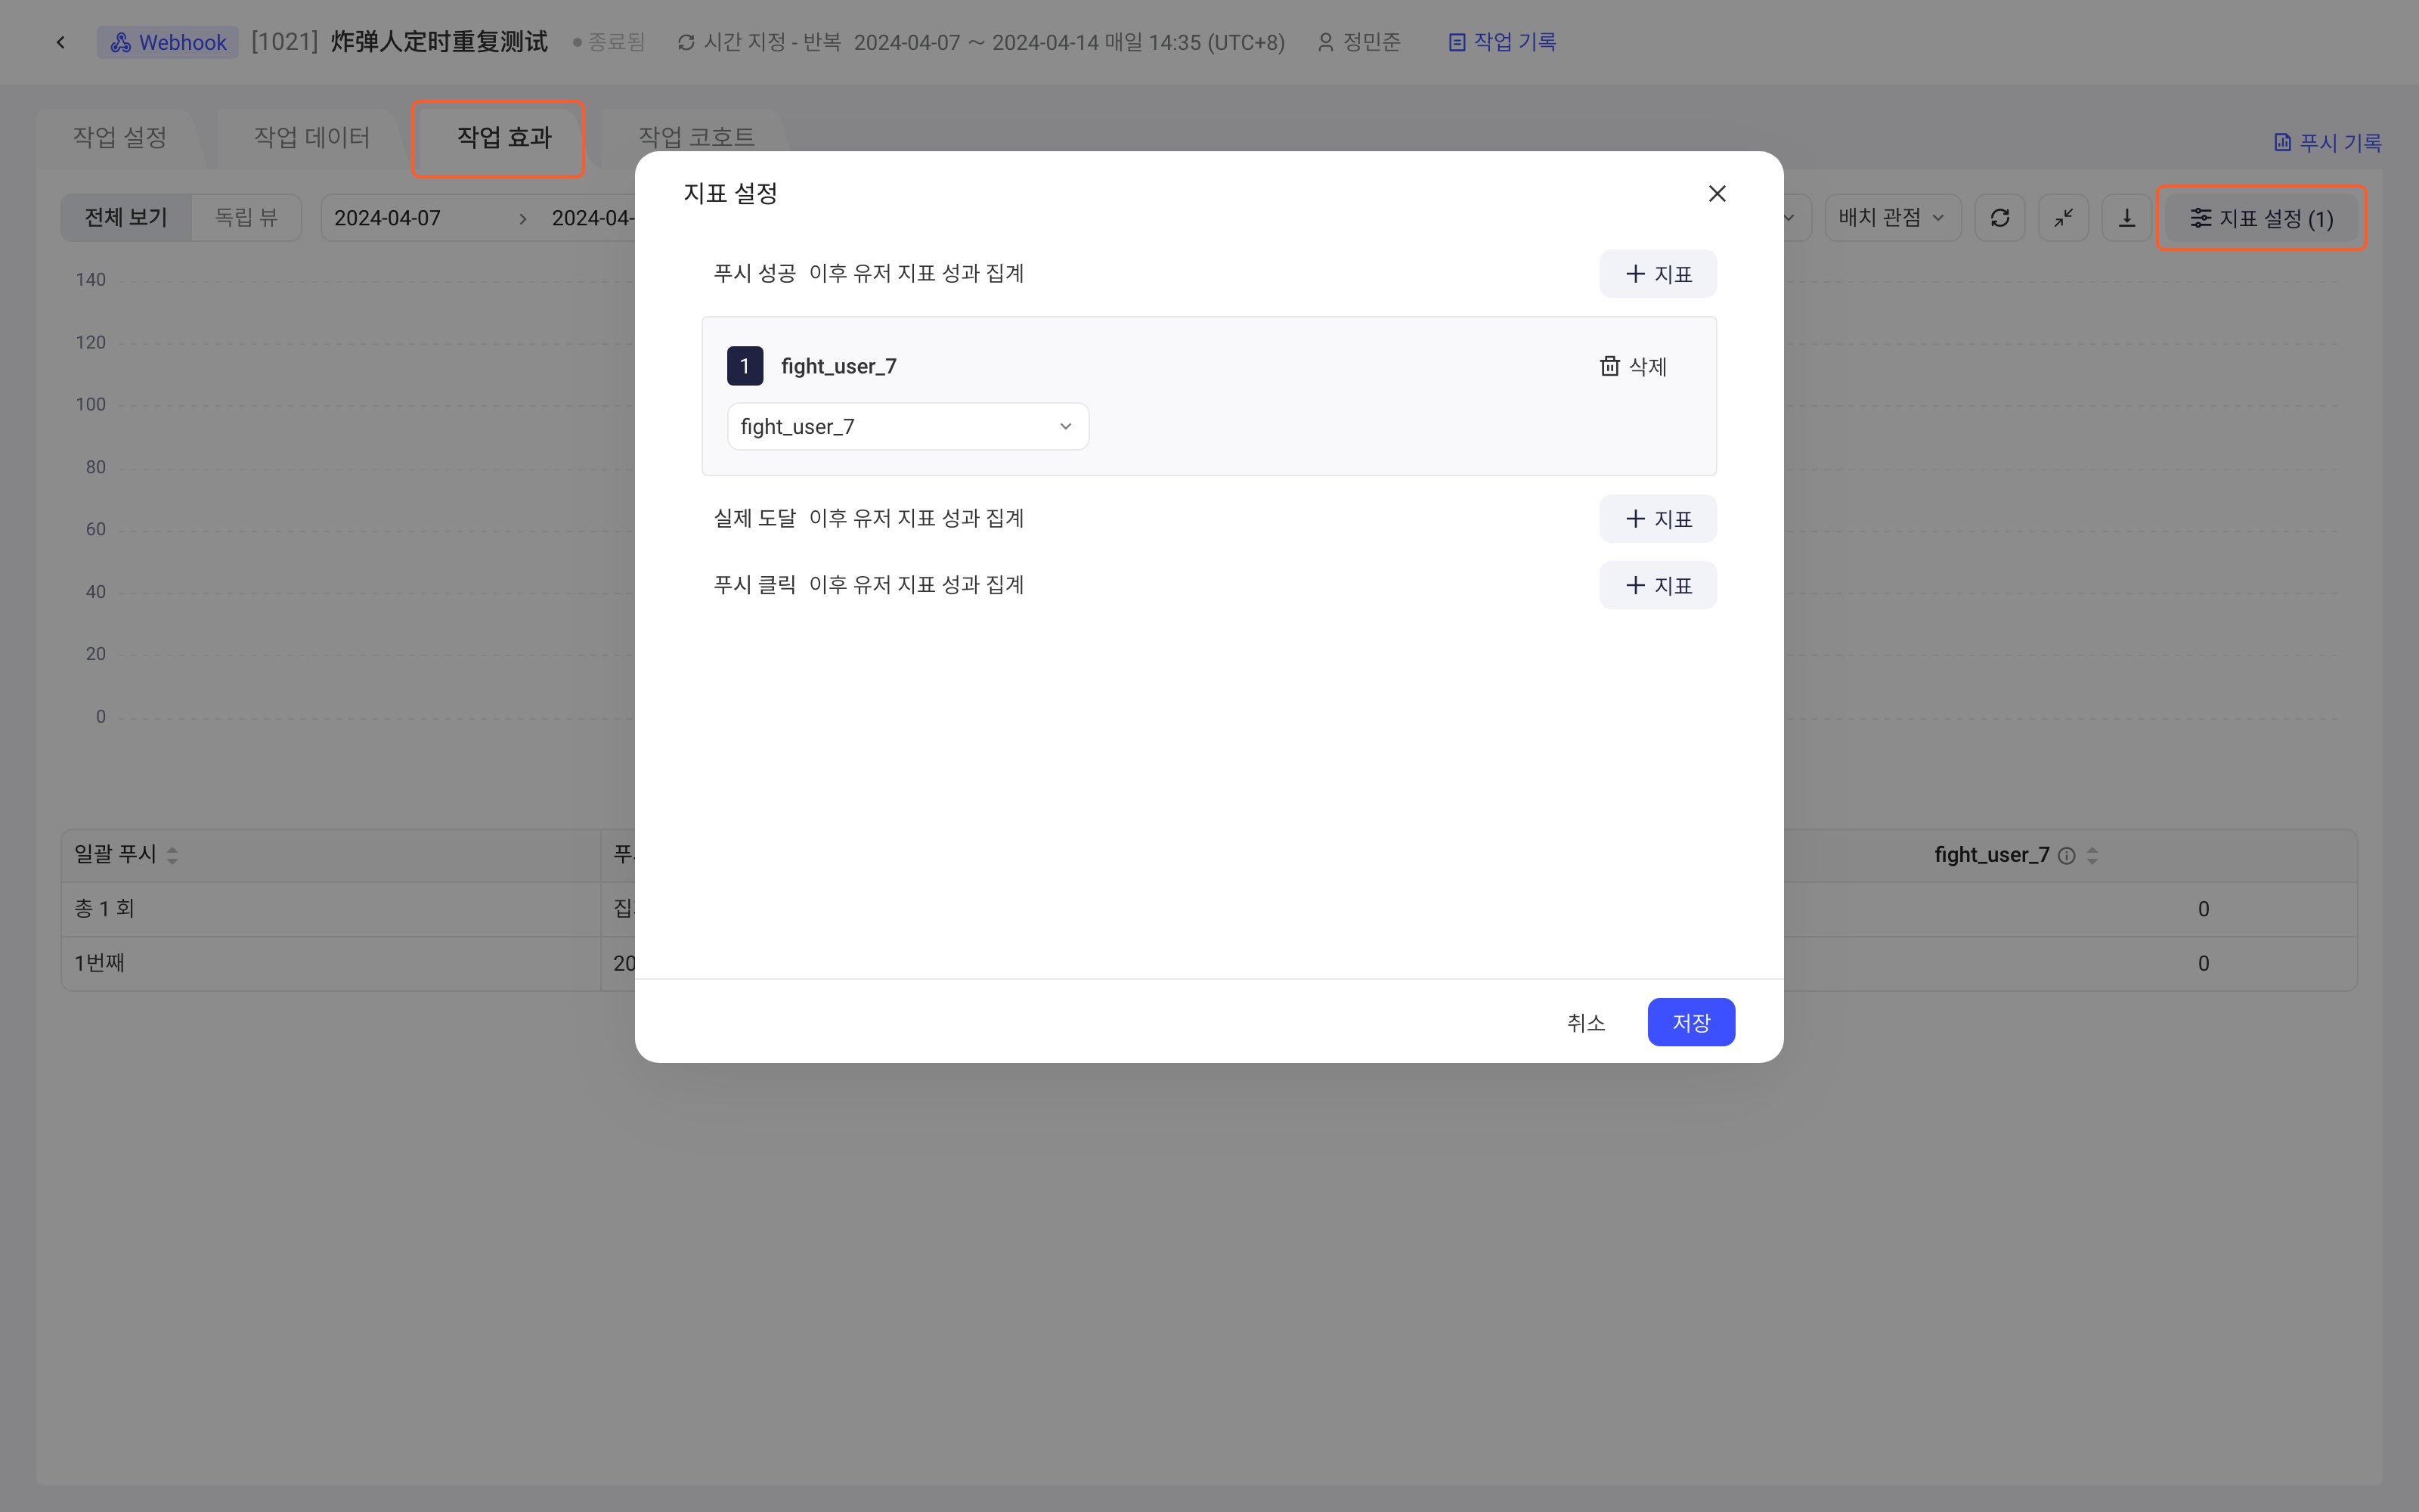Open 푸시 기록 link

2327,142
